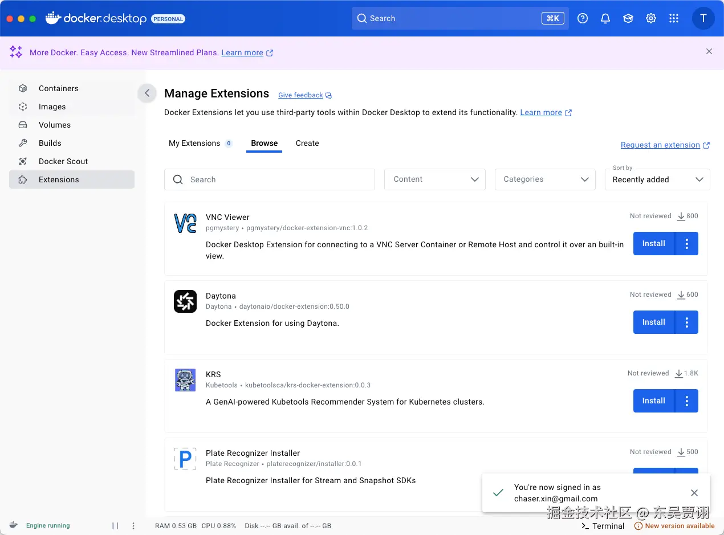
Task: Click the extensions Search input field
Action: tap(270, 179)
